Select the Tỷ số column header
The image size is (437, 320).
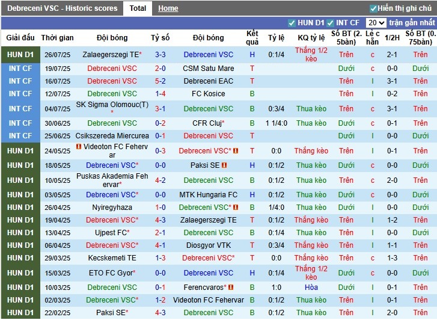[x=160, y=38]
